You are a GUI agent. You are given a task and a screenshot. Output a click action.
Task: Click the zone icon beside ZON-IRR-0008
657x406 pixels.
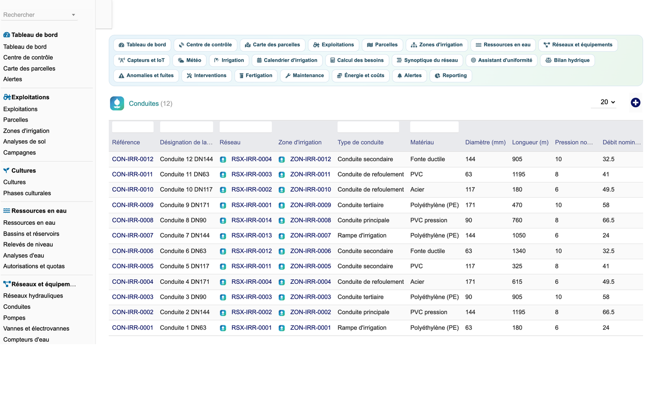point(281,221)
